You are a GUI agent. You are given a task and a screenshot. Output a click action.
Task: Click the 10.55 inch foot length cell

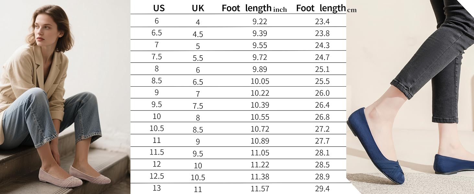pos(260,117)
